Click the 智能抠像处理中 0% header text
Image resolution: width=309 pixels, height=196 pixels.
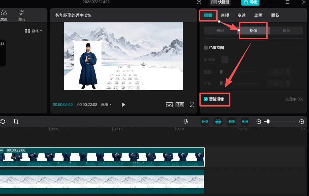[73, 15]
